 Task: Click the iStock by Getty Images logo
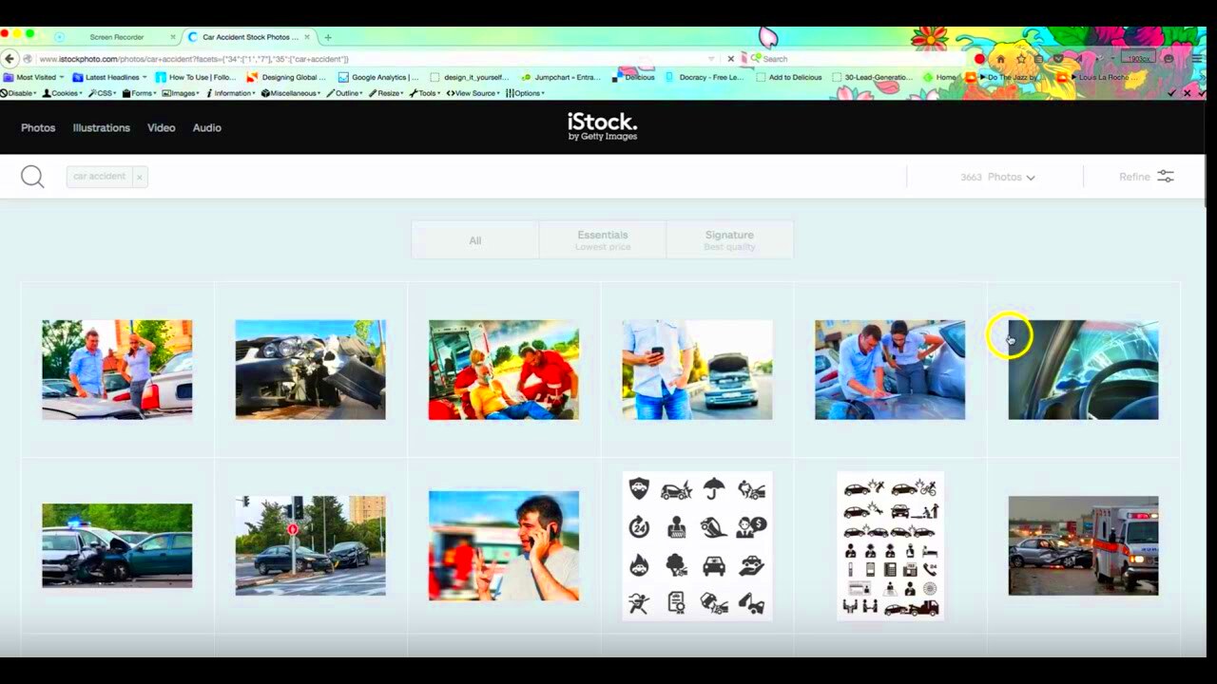click(x=603, y=126)
